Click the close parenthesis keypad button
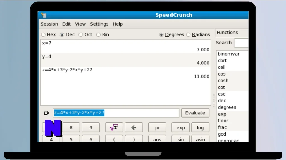Image resolution: width=286 pixels, height=160 pixels. tap(134, 139)
